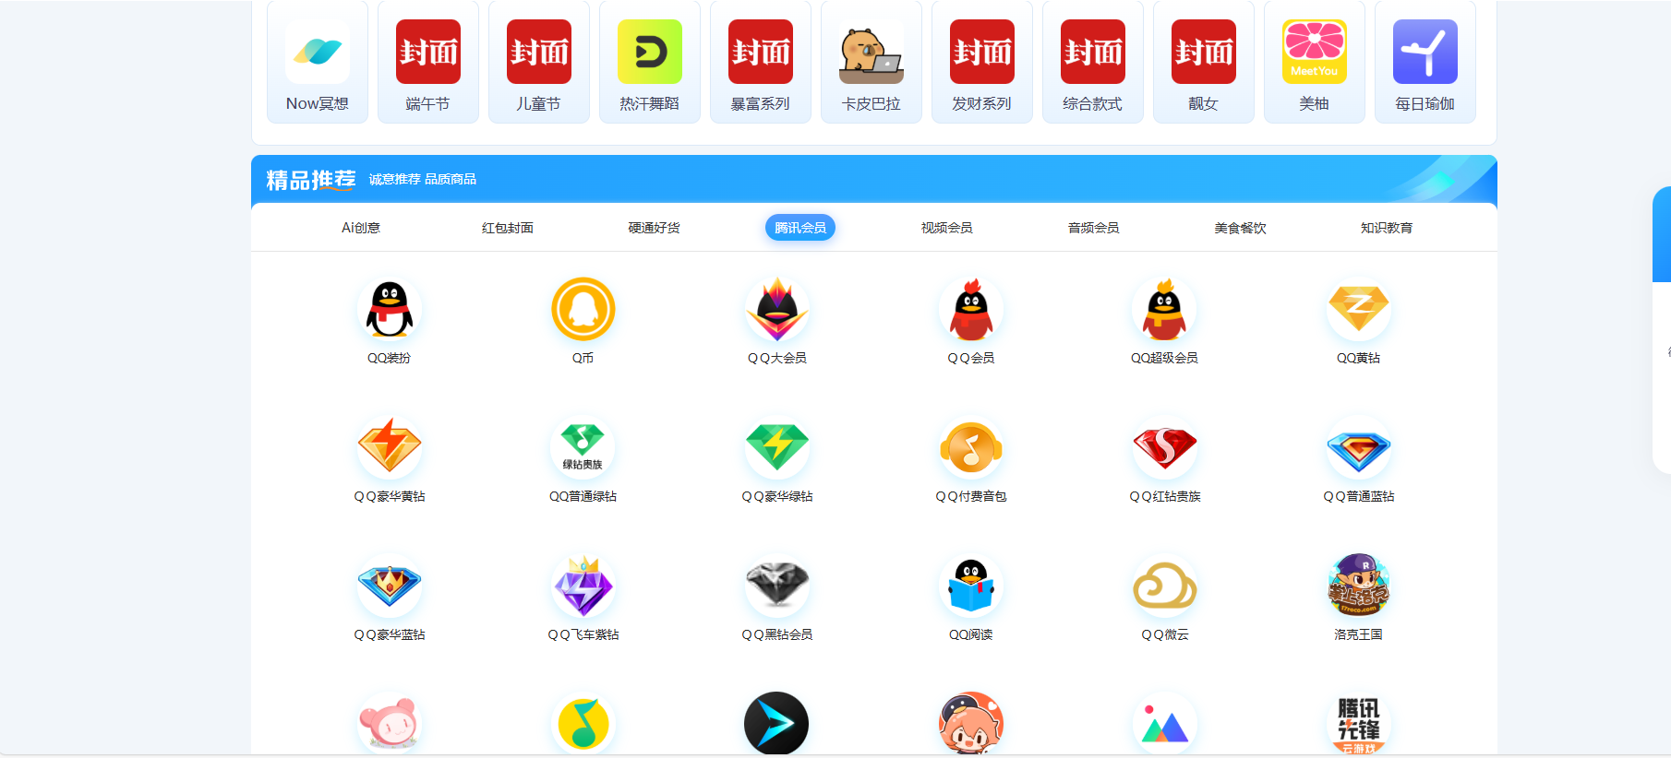Select the 每日瑜伽 card
Image resolution: width=1671 pixels, height=758 pixels.
pyautogui.click(x=1425, y=63)
